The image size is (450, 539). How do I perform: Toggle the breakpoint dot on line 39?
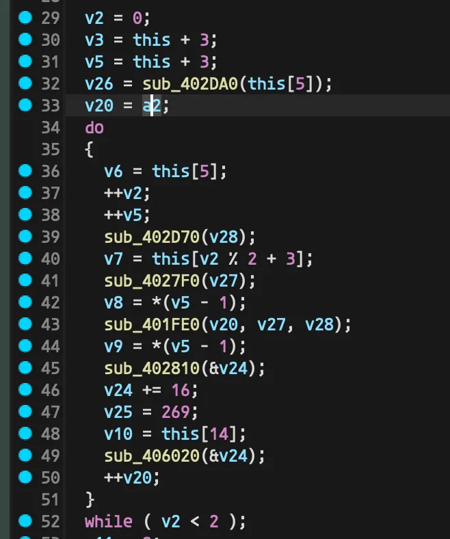[x=25, y=237]
